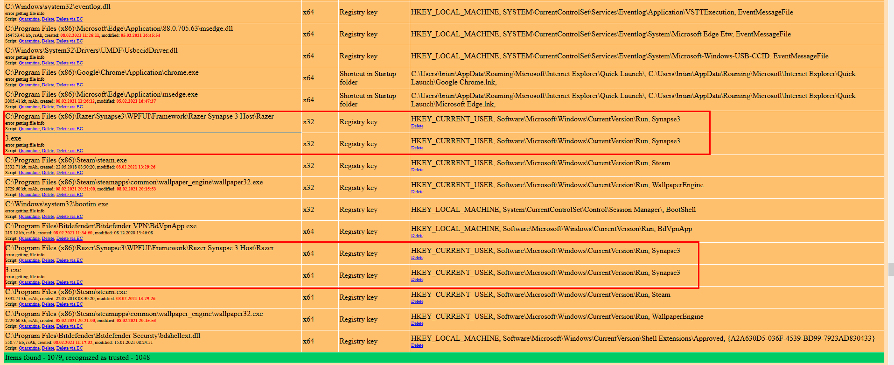The image size is (894, 365).
Task: Click registry Delete link in x32 Razer Synapse3 row
Action: click(417, 126)
